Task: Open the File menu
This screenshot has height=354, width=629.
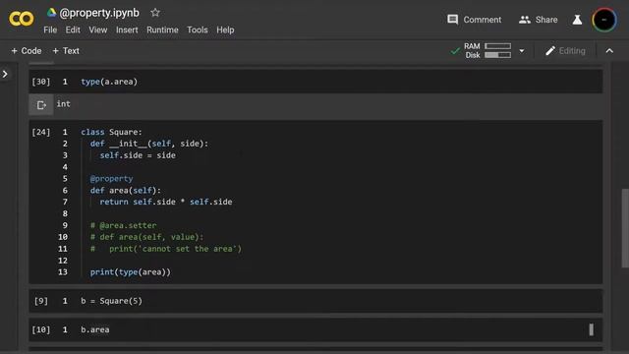Action: tap(50, 30)
